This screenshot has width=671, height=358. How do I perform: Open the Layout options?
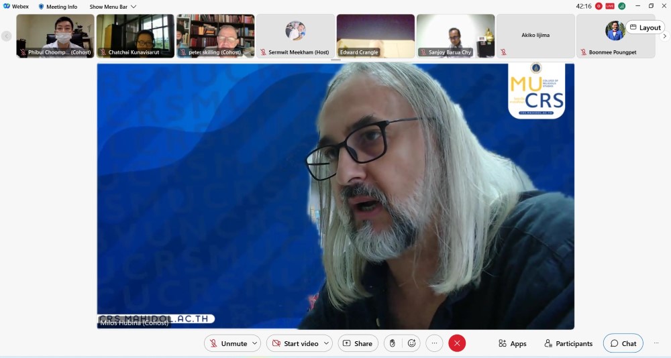(x=645, y=27)
